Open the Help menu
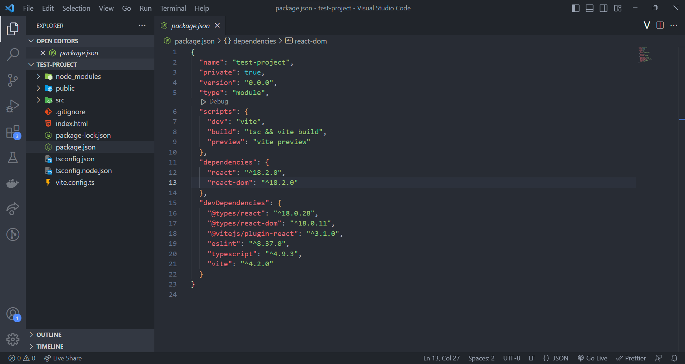This screenshot has height=364, width=685. click(202, 8)
